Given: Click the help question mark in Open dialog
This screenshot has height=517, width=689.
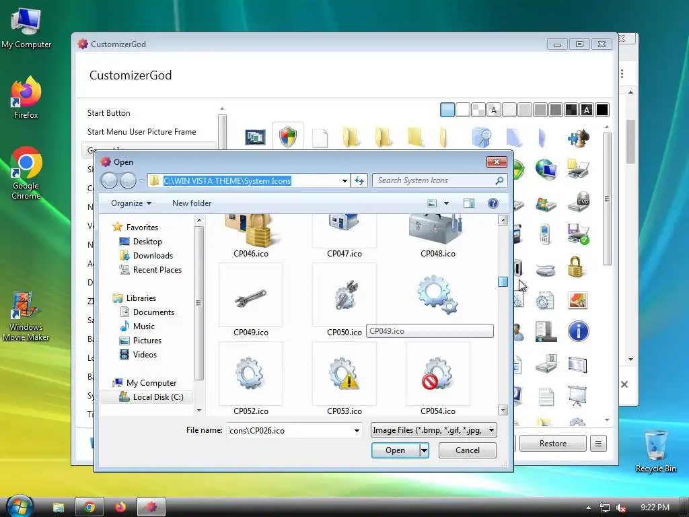Looking at the screenshot, I should [x=493, y=203].
